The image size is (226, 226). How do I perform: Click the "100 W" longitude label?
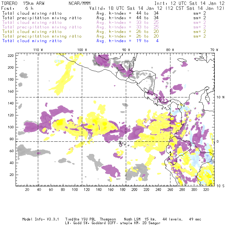(x=82, y=50)
